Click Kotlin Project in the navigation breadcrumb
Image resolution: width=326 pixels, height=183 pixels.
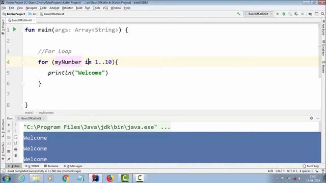point(14,14)
